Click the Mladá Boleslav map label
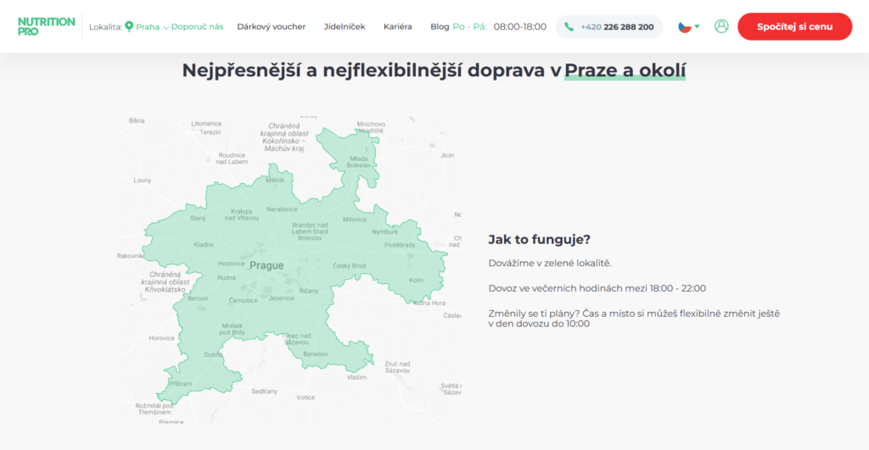 (359, 162)
